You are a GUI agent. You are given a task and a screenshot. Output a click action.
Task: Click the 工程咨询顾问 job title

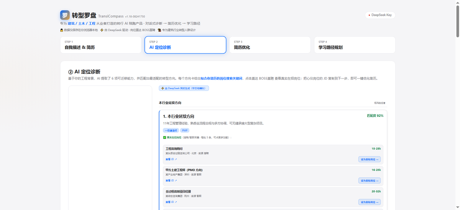tap(174, 149)
